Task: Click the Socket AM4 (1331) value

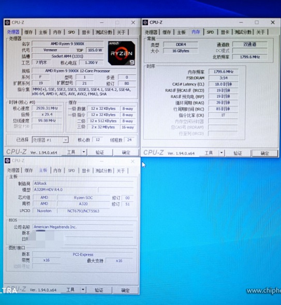Action: tap(68, 56)
